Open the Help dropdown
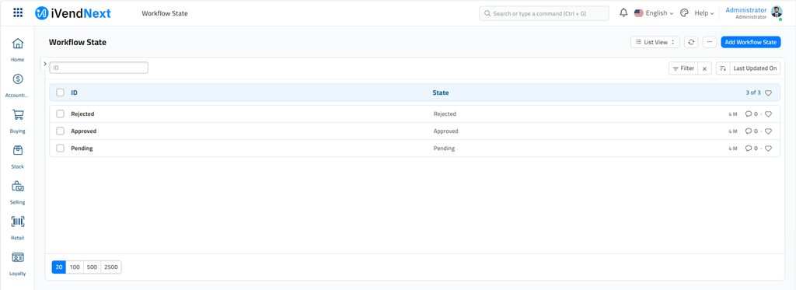The width and height of the screenshot is (796, 290). click(704, 13)
